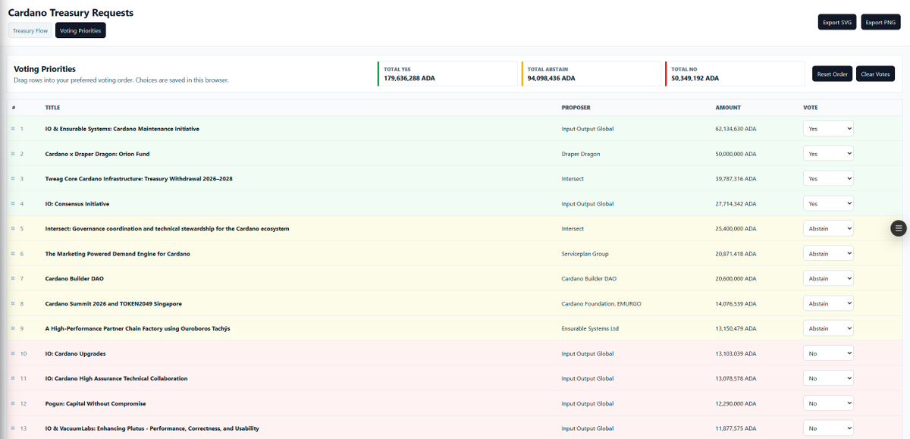Click amount '39,787,316 ADA'
Screen dimensions: 910x439
tap(736, 179)
